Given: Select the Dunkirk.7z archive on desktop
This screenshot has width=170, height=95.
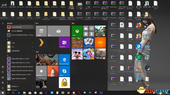Looking at the screenshot, I should click(x=113, y=37).
